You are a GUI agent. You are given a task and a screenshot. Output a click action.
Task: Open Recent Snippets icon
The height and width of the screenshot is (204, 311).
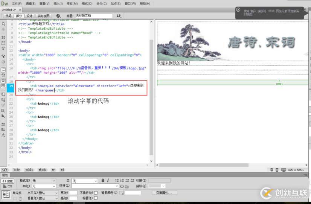click(x=3, y=111)
